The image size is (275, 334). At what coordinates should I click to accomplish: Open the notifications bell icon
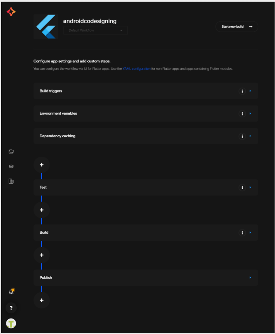tap(11, 292)
